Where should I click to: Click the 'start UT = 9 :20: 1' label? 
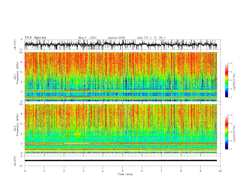pyautogui.click(x=151, y=38)
